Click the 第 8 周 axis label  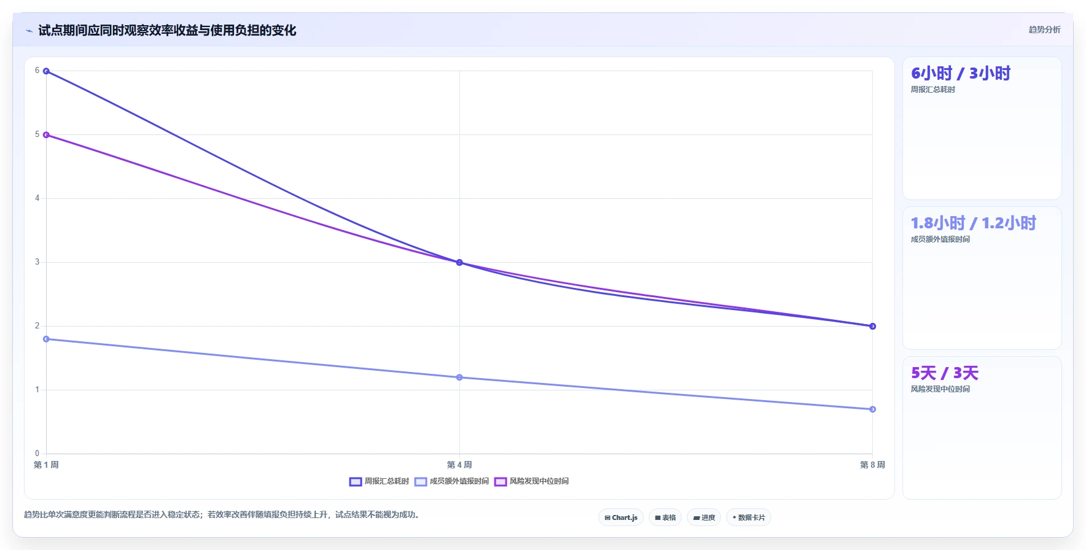coord(872,465)
